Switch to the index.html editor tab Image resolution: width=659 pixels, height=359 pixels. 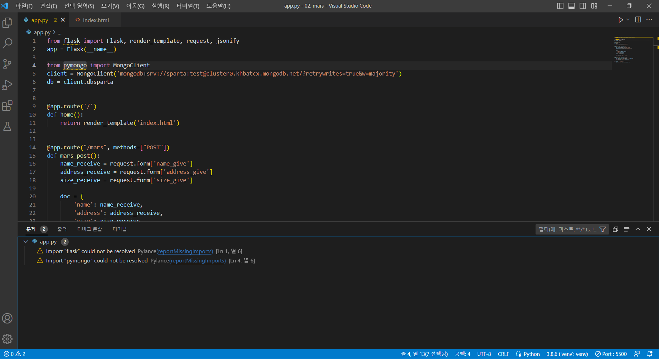[96, 20]
